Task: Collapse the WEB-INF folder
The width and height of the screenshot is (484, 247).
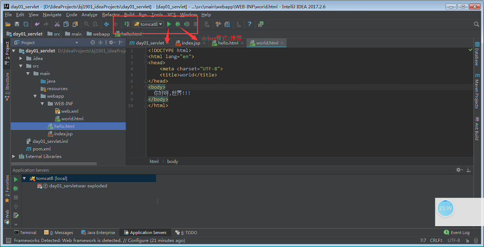Action: 43,104
